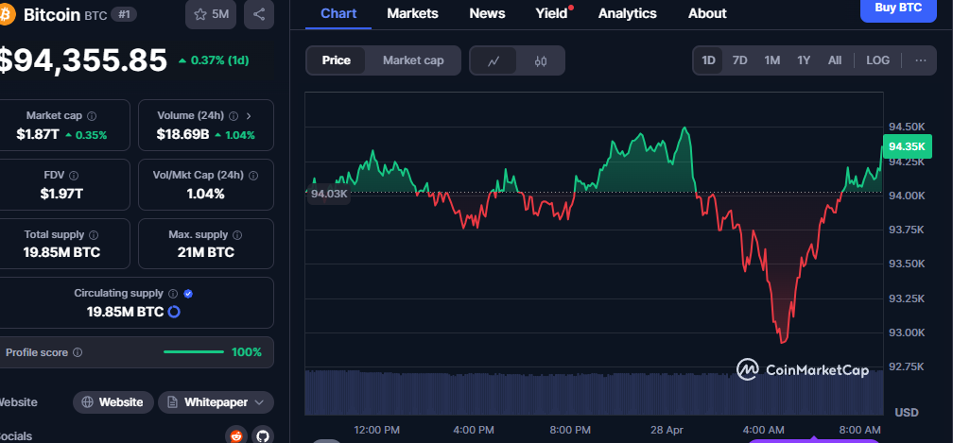Click Vol/Mkt Cap value 1.04%

point(206,195)
